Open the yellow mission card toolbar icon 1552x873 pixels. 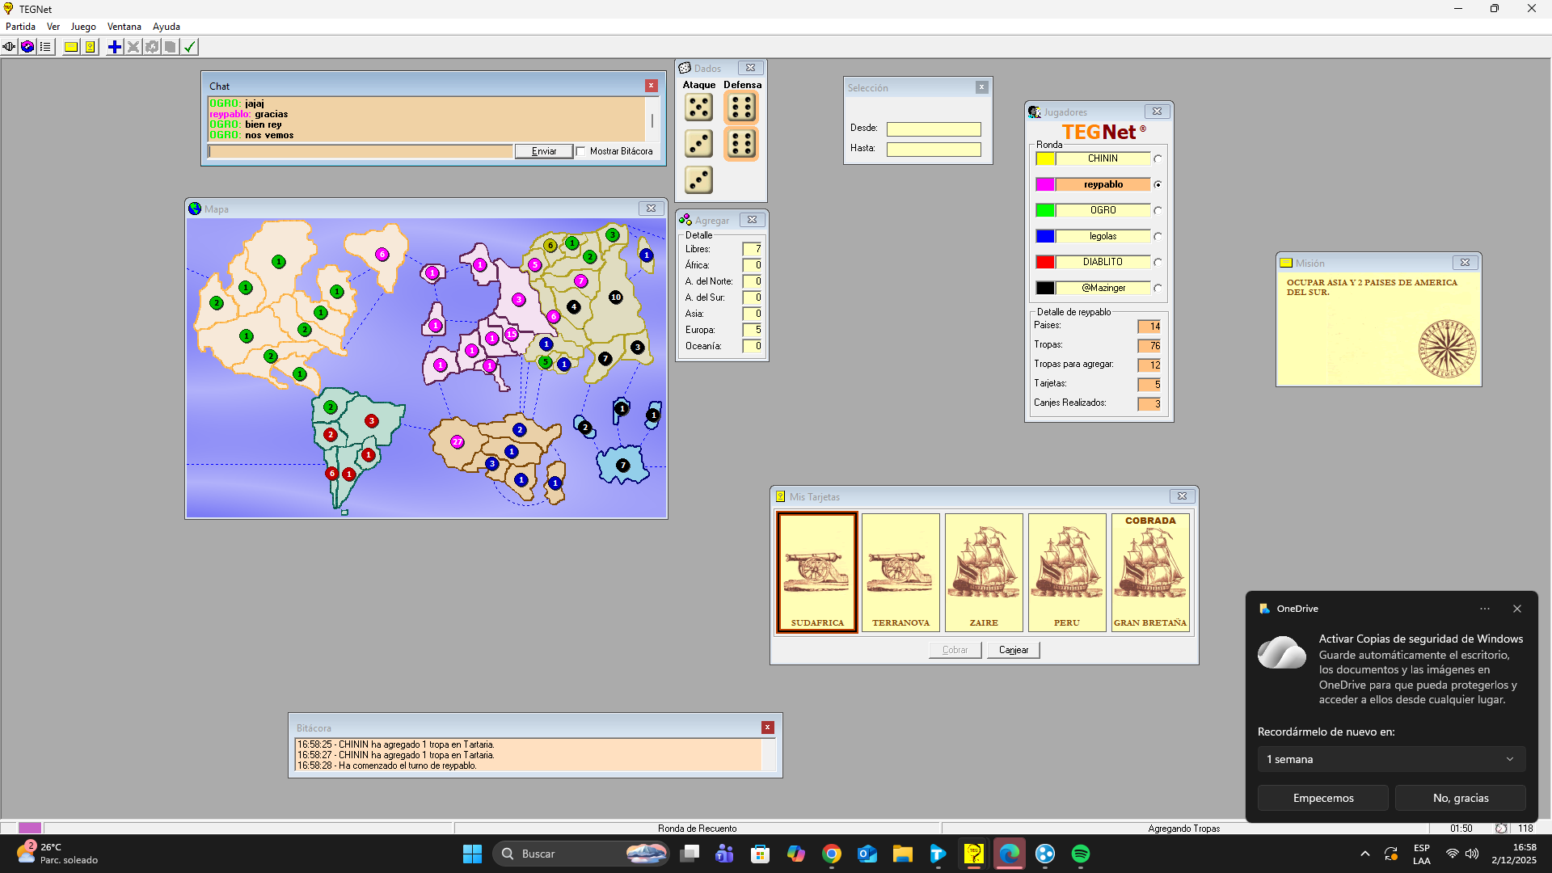tap(71, 47)
